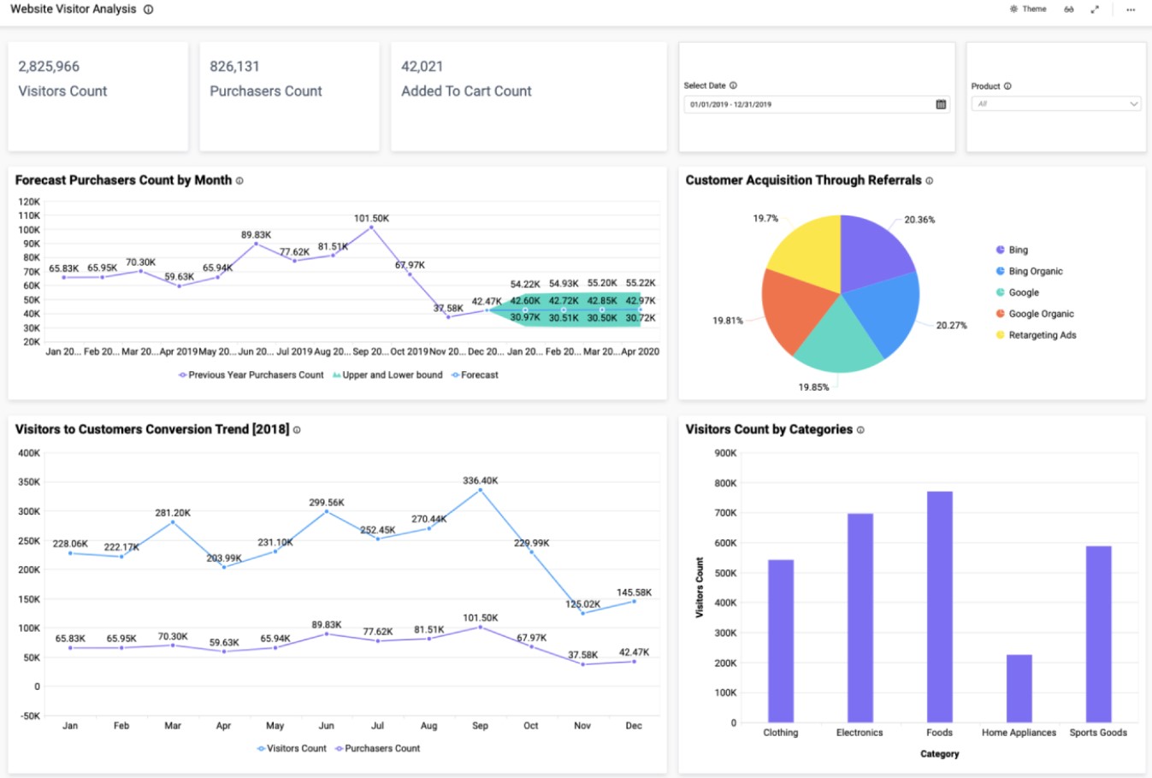Screen dimensions: 1152x778
Task: Toggle Purchasers Count legend in the conversion chart
Action: [377, 749]
